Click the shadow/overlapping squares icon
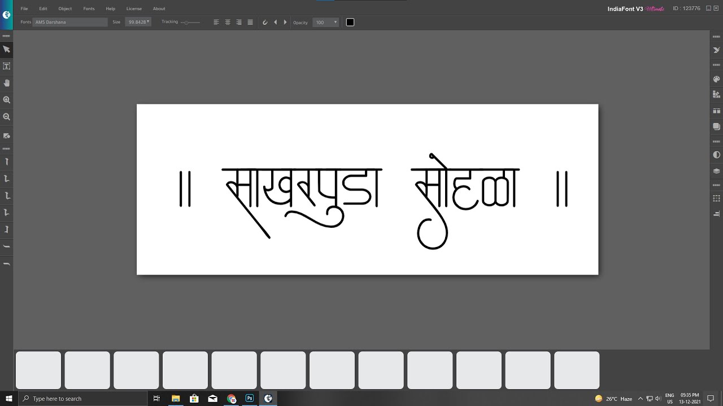The height and width of the screenshot is (406, 723). click(x=717, y=127)
